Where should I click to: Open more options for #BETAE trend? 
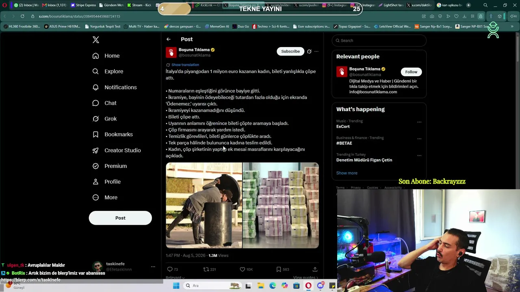click(x=419, y=139)
